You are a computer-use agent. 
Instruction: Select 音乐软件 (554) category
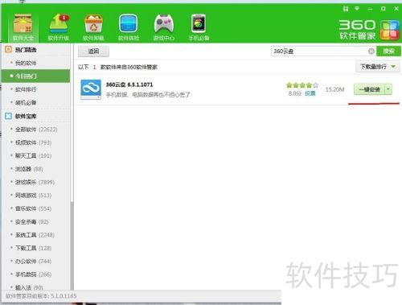pos(33,208)
